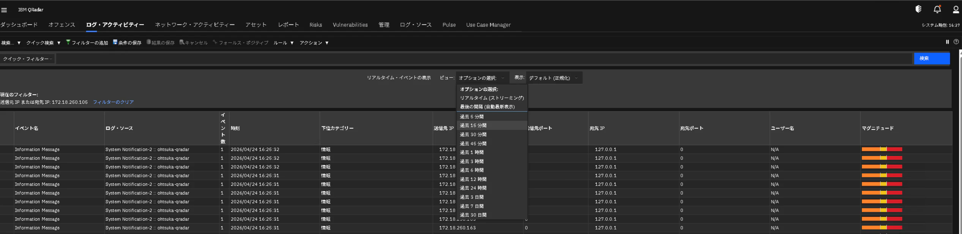Open the security shield icon in header

coord(918,9)
